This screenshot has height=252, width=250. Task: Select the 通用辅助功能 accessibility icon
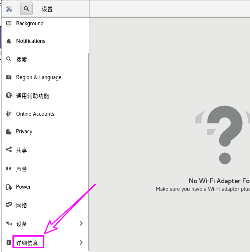(9, 96)
